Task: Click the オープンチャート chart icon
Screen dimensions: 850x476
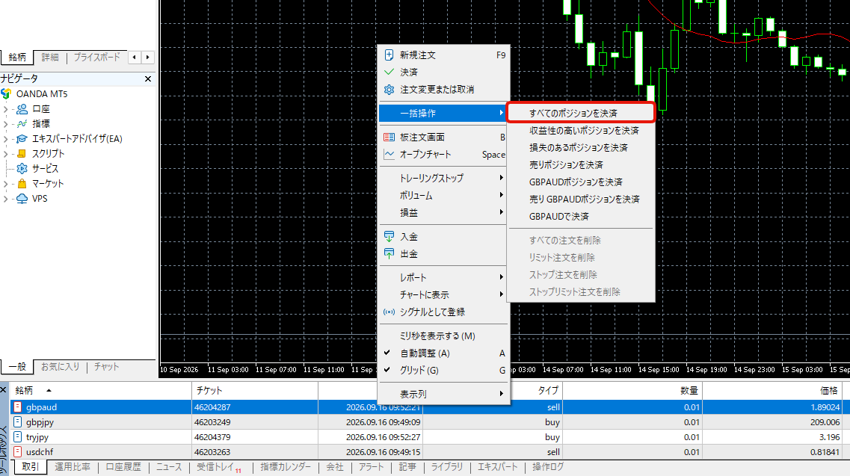Action: click(389, 155)
